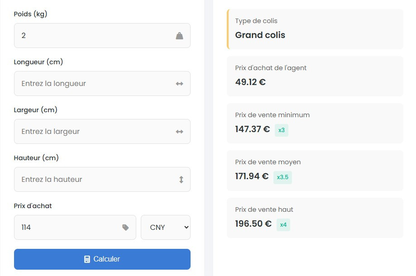Edit the Prix d'achat value 114

pyautogui.click(x=68, y=227)
